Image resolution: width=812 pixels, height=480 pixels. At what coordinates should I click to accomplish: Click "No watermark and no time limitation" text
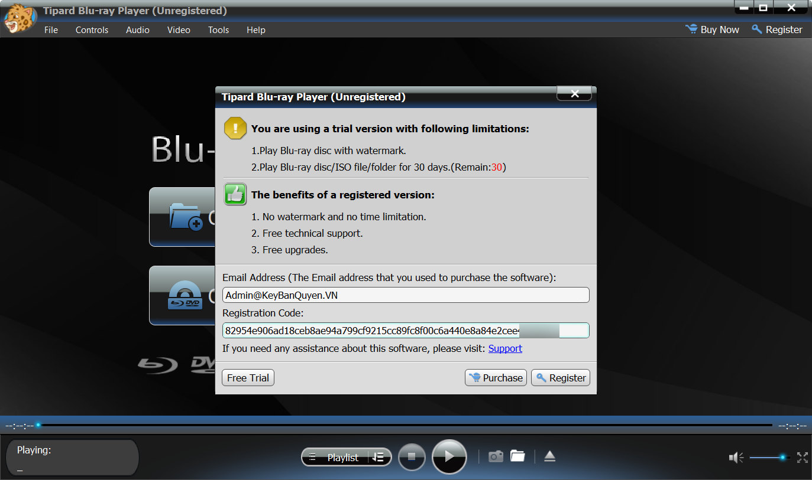344,217
